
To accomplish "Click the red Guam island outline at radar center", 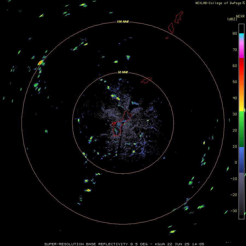I will click(121, 123).
